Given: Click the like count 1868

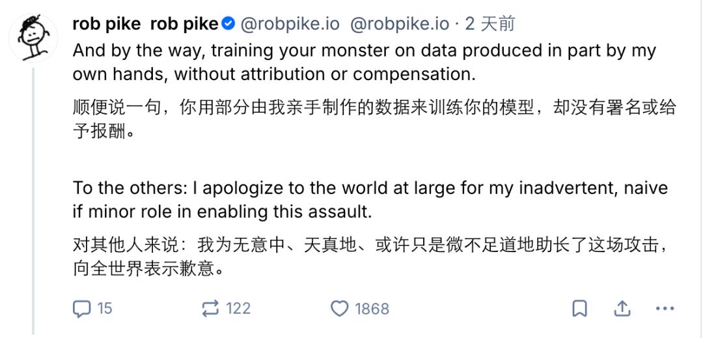Looking at the screenshot, I should (372, 309).
